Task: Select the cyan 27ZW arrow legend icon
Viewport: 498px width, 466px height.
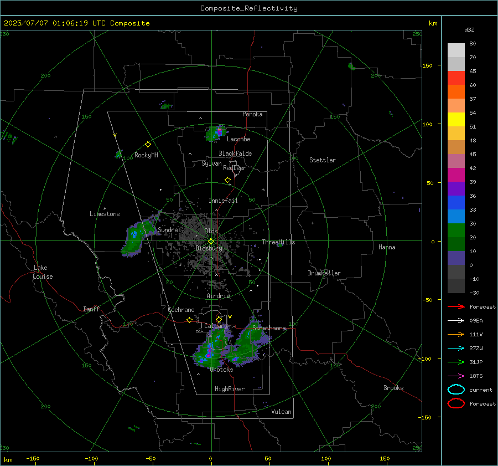Action: [456, 349]
